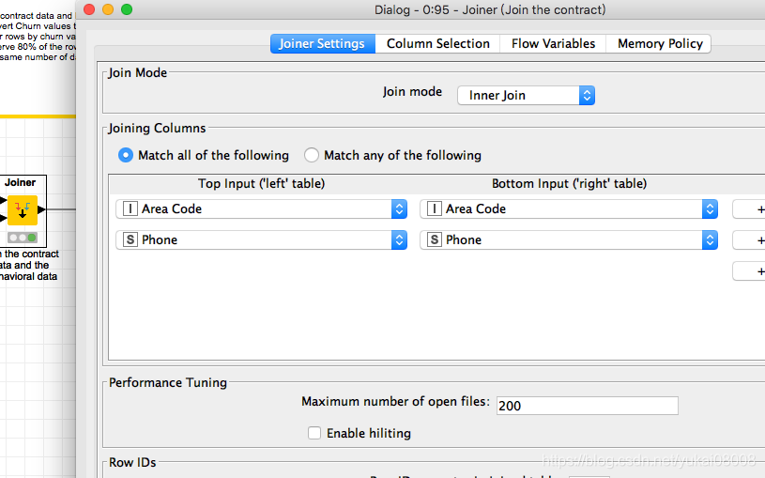The image size is (765, 478).
Task: Click the plus button on the Area Code row
Action: [751, 209]
